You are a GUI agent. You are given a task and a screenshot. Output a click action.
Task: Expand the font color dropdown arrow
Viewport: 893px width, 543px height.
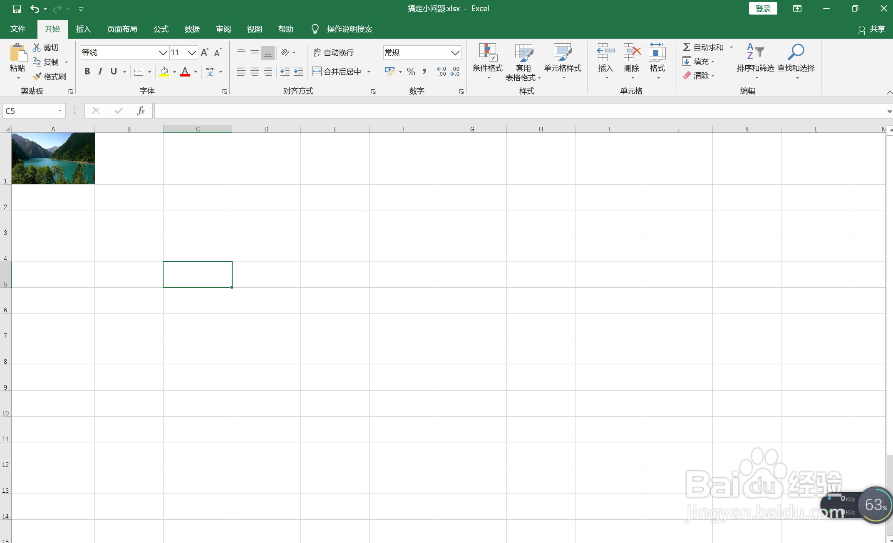pos(196,72)
